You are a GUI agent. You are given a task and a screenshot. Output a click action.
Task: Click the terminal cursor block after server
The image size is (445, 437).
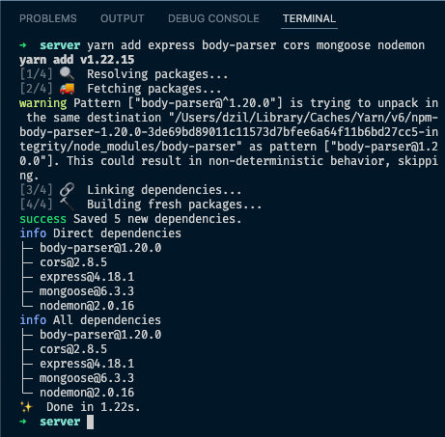91,422
